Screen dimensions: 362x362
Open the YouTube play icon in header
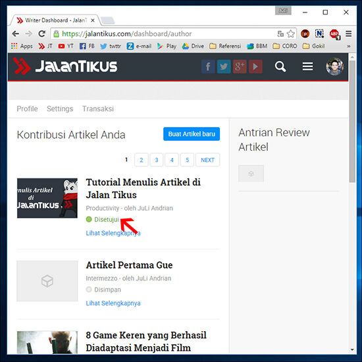[x=255, y=66]
